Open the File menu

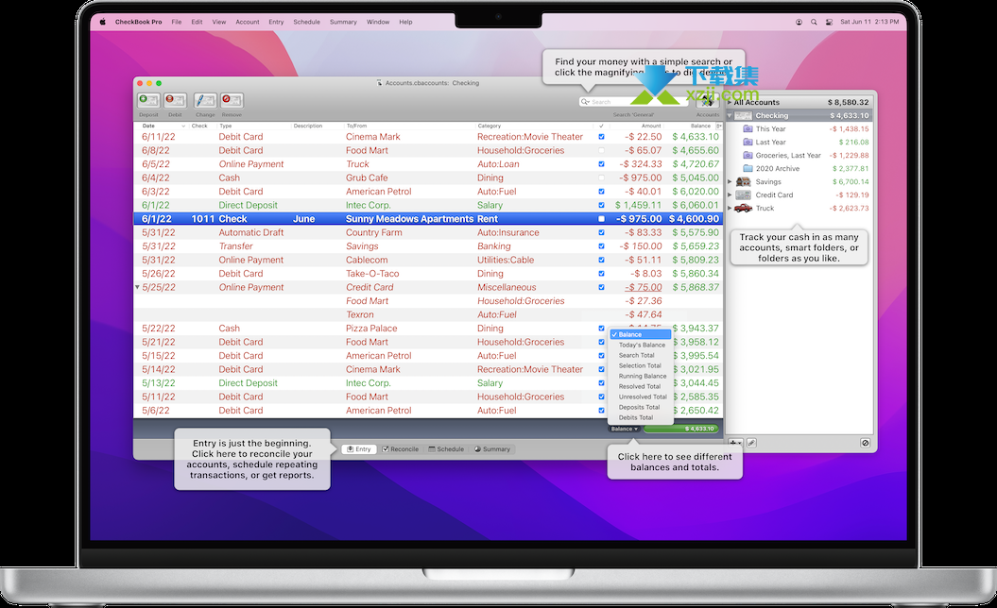pyautogui.click(x=177, y=22)
